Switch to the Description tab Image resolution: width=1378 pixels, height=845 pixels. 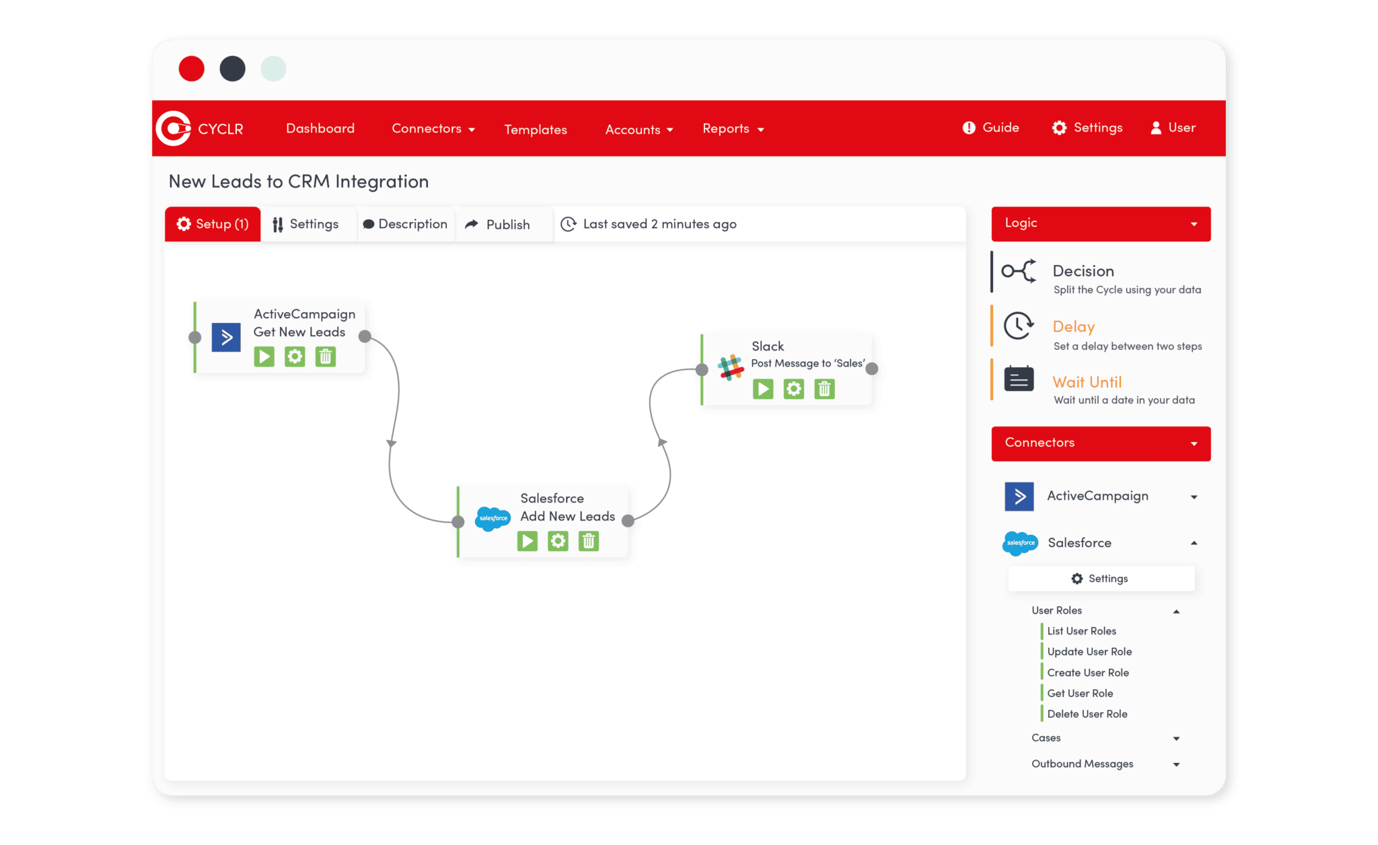(x=405, y=224)
